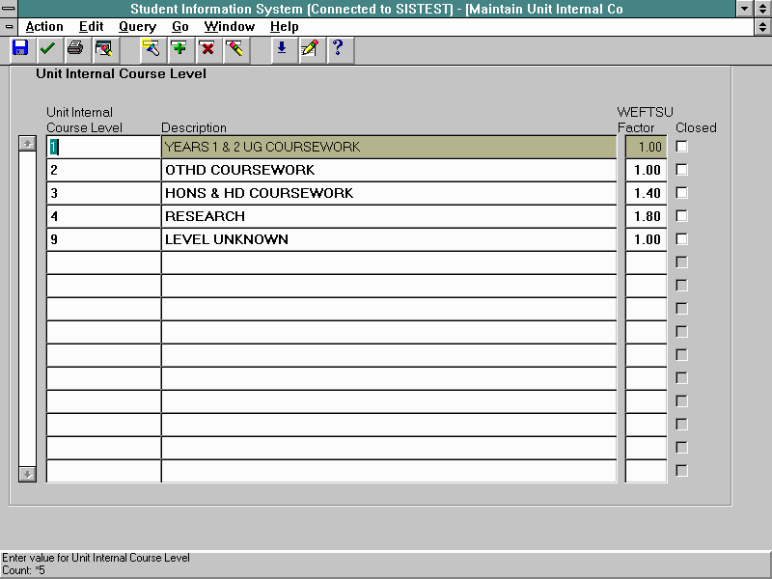Check Closed box for LEVEL UNKNOWN row
The image size is (772, 579).
[682, 239]
